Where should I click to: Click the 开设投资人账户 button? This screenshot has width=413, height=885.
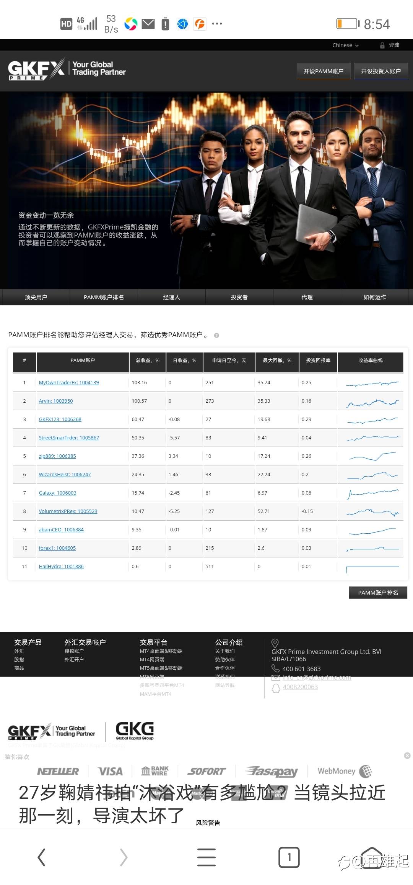tap(381, 71)
